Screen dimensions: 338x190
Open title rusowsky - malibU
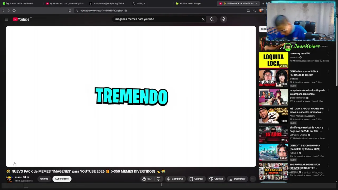pos(300,54)
